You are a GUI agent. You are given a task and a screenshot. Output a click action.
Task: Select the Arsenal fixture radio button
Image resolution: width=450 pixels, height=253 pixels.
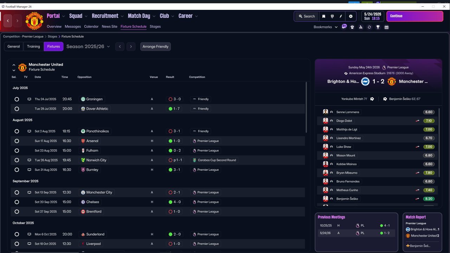17,141
